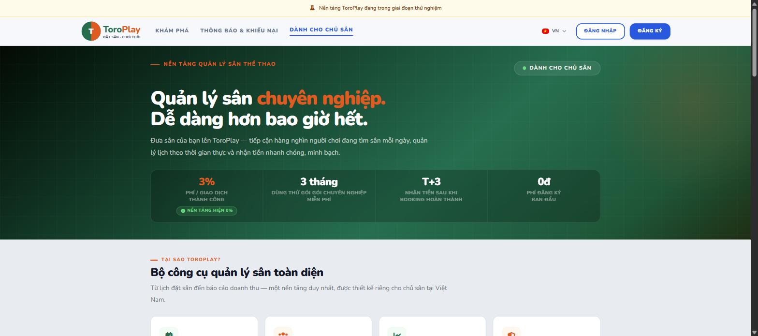Click the 0đ registration fee statistic
Viewport: 758px width, 336px height.
coord(544,182)
